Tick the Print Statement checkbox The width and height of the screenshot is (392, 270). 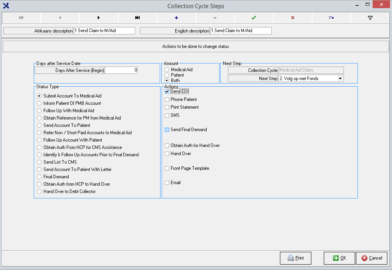coord(167,107)
